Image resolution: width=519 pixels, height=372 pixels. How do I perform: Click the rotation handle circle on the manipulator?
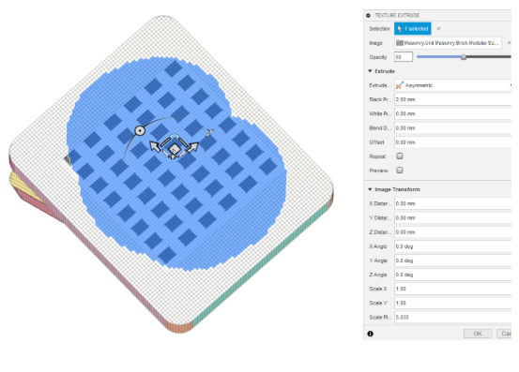click(140, 131)
